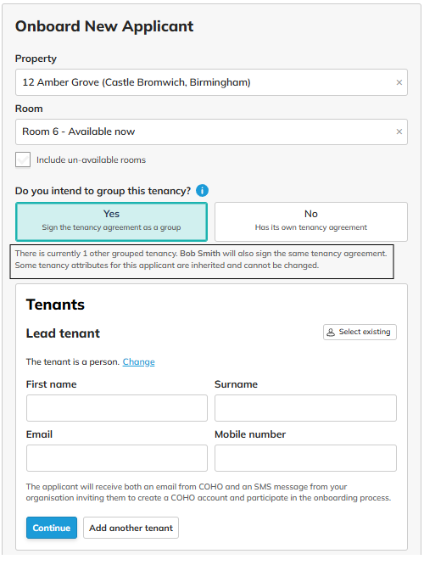The height and width of the screenshot is (565, 424).
Task: Click the person icon on Select existing
Action: point(331,333)
